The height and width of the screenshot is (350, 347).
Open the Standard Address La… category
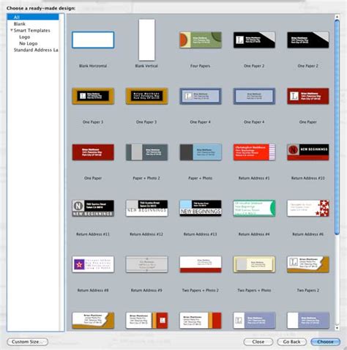click(36, 50)
